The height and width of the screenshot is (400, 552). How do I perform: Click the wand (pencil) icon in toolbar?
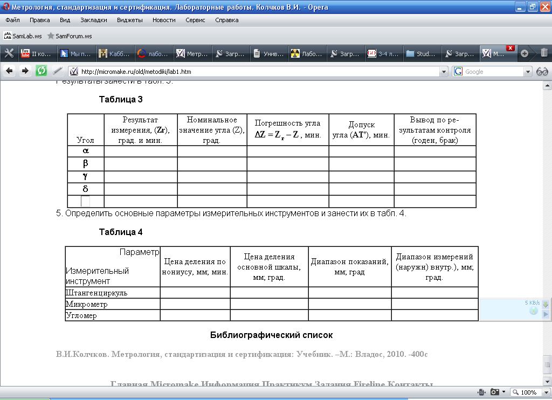57,71
